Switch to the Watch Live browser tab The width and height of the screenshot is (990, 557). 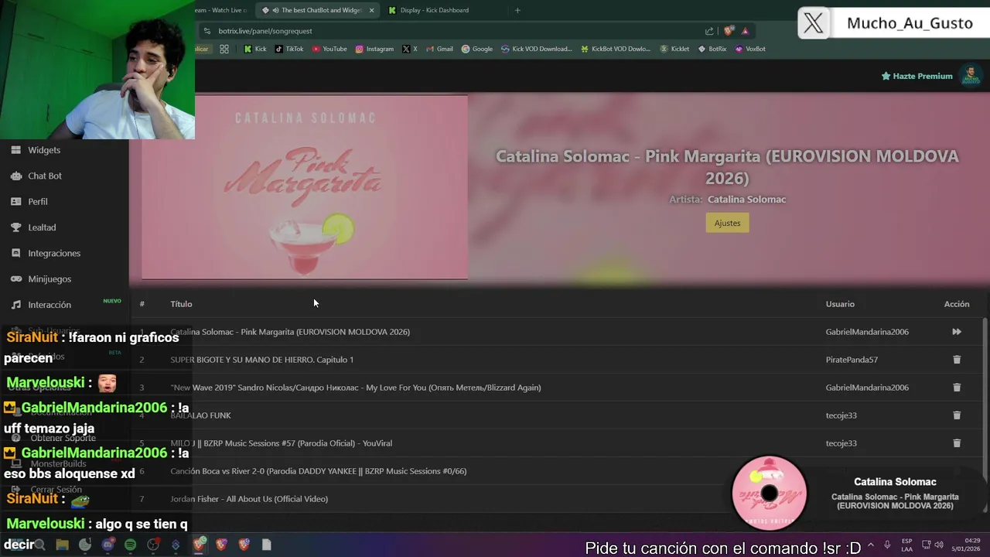220,10
